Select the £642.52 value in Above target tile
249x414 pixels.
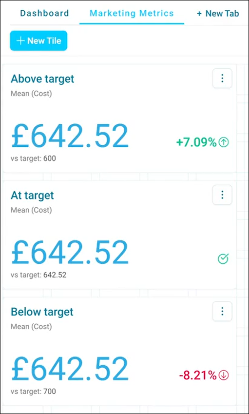(x=70, y=137)
